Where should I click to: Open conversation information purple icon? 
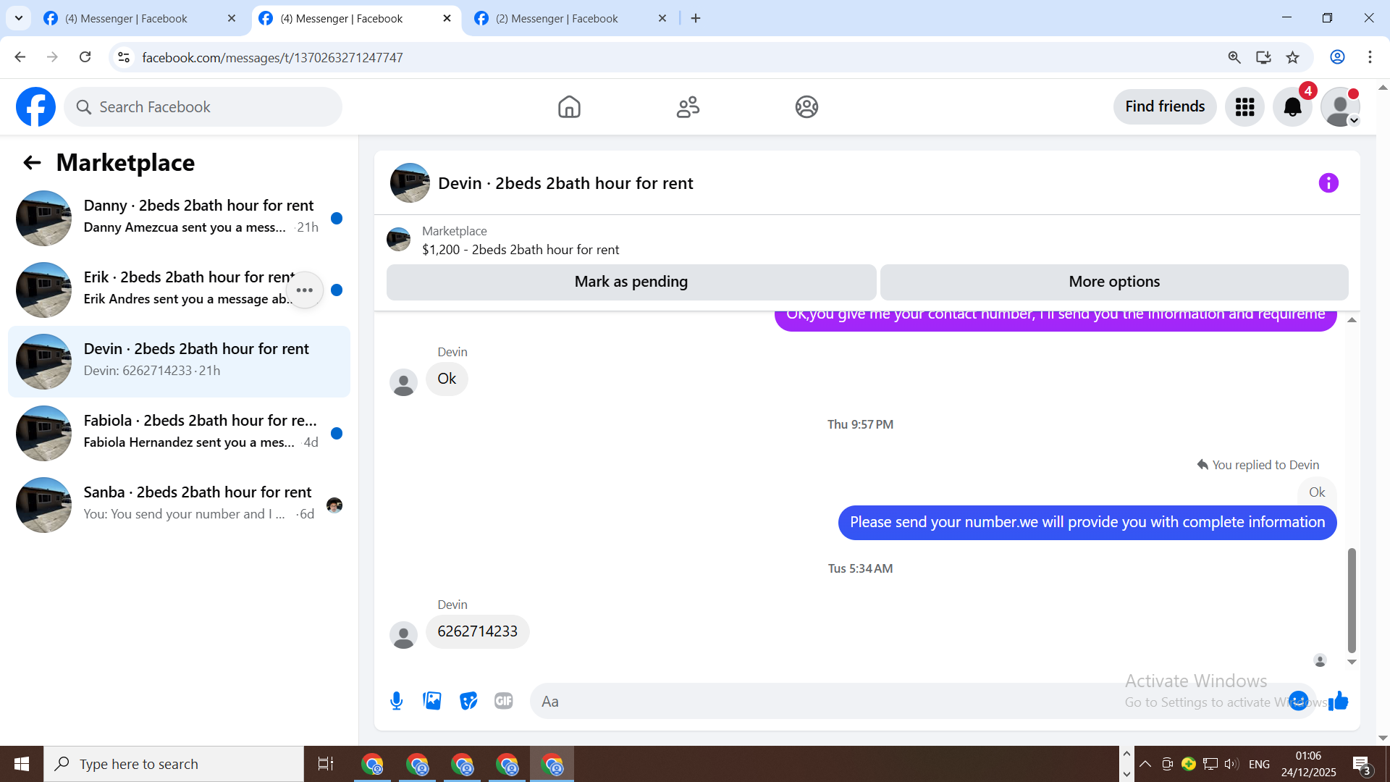(x=1328, y=183)
